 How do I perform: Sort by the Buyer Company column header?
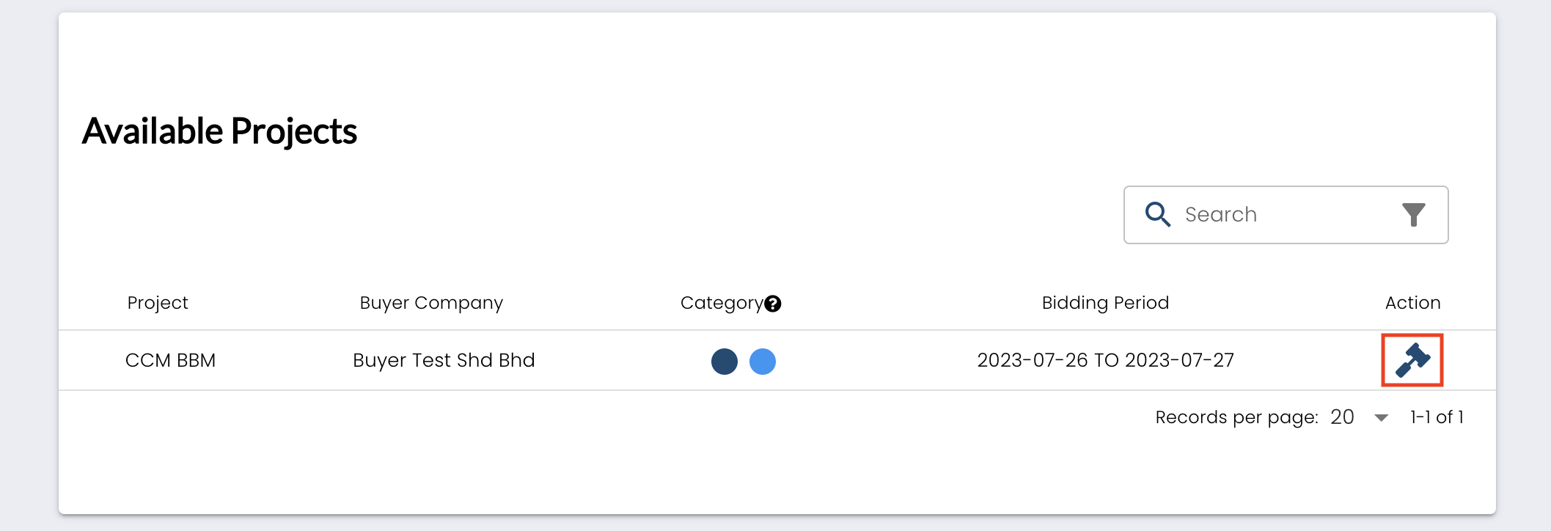point(431,303)
